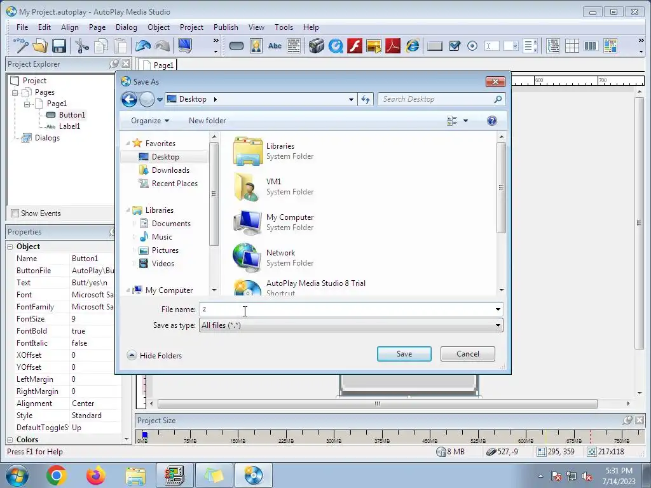This screenshot has height=488, width=651.
Task: Insert a ComboBox object from toolbar
Action: (511, 46)
